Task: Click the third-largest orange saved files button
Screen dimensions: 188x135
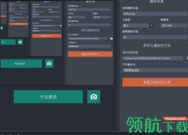Action: [47, 36]
